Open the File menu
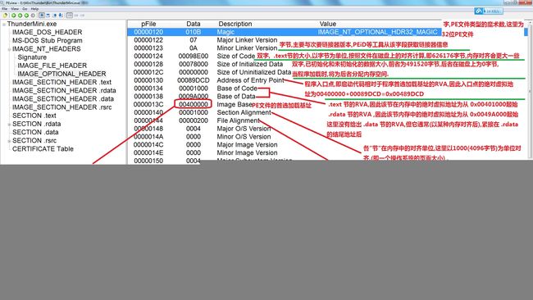The image size is (533, 300). pos(4,9)
